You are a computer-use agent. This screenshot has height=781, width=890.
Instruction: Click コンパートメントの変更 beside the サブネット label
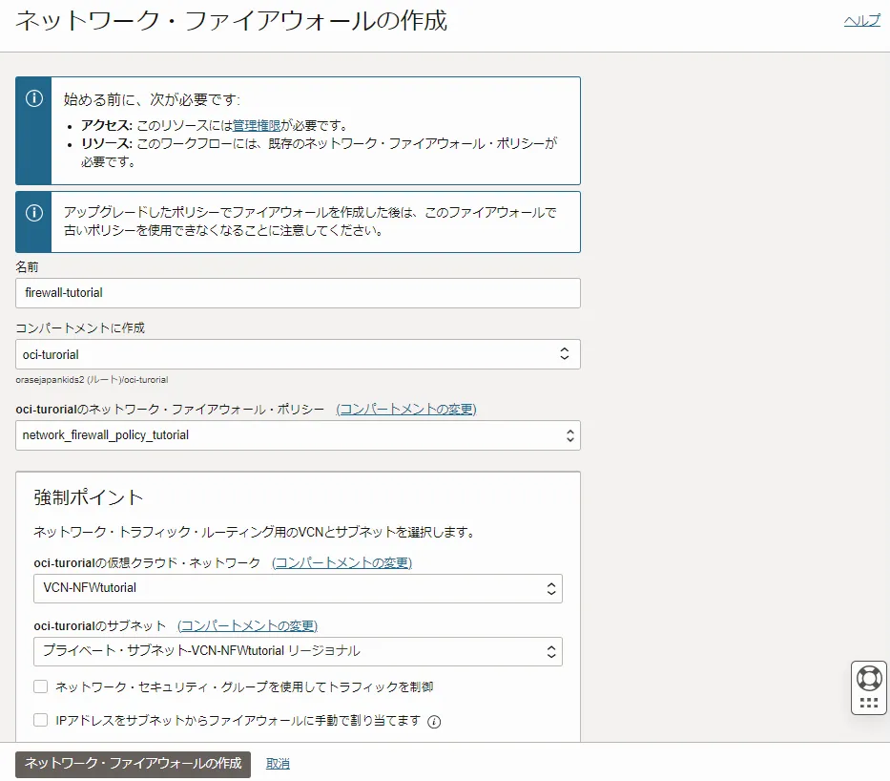(x=247, y=625)
